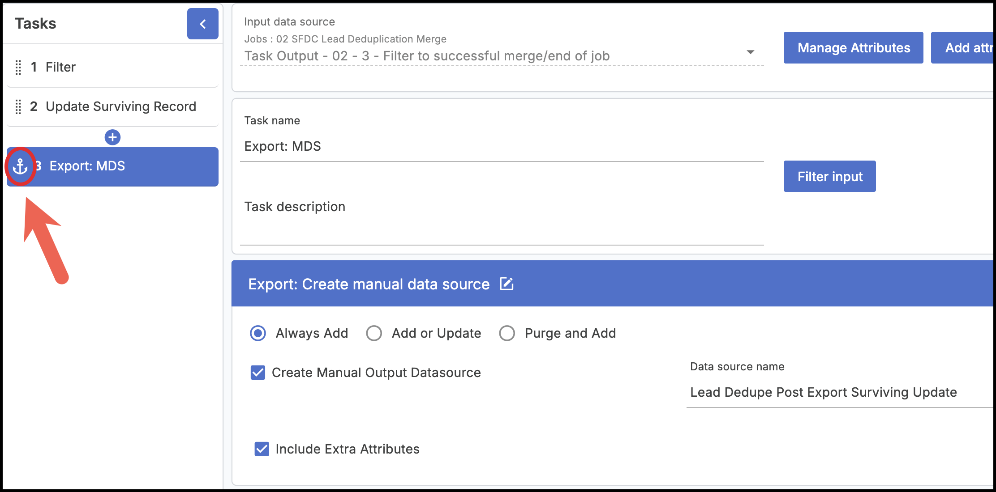This screenshot has height=492, width=996.
Task: Click the Filter input button
Action: coord(829,177)
